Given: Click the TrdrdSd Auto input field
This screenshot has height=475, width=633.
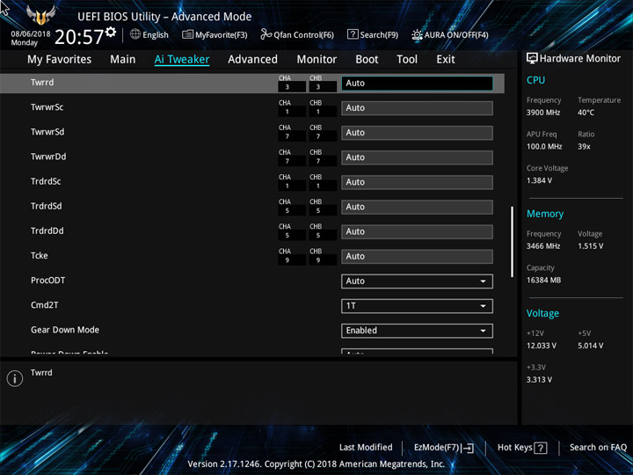Looking at the screenshot, I should coord(417,207).
